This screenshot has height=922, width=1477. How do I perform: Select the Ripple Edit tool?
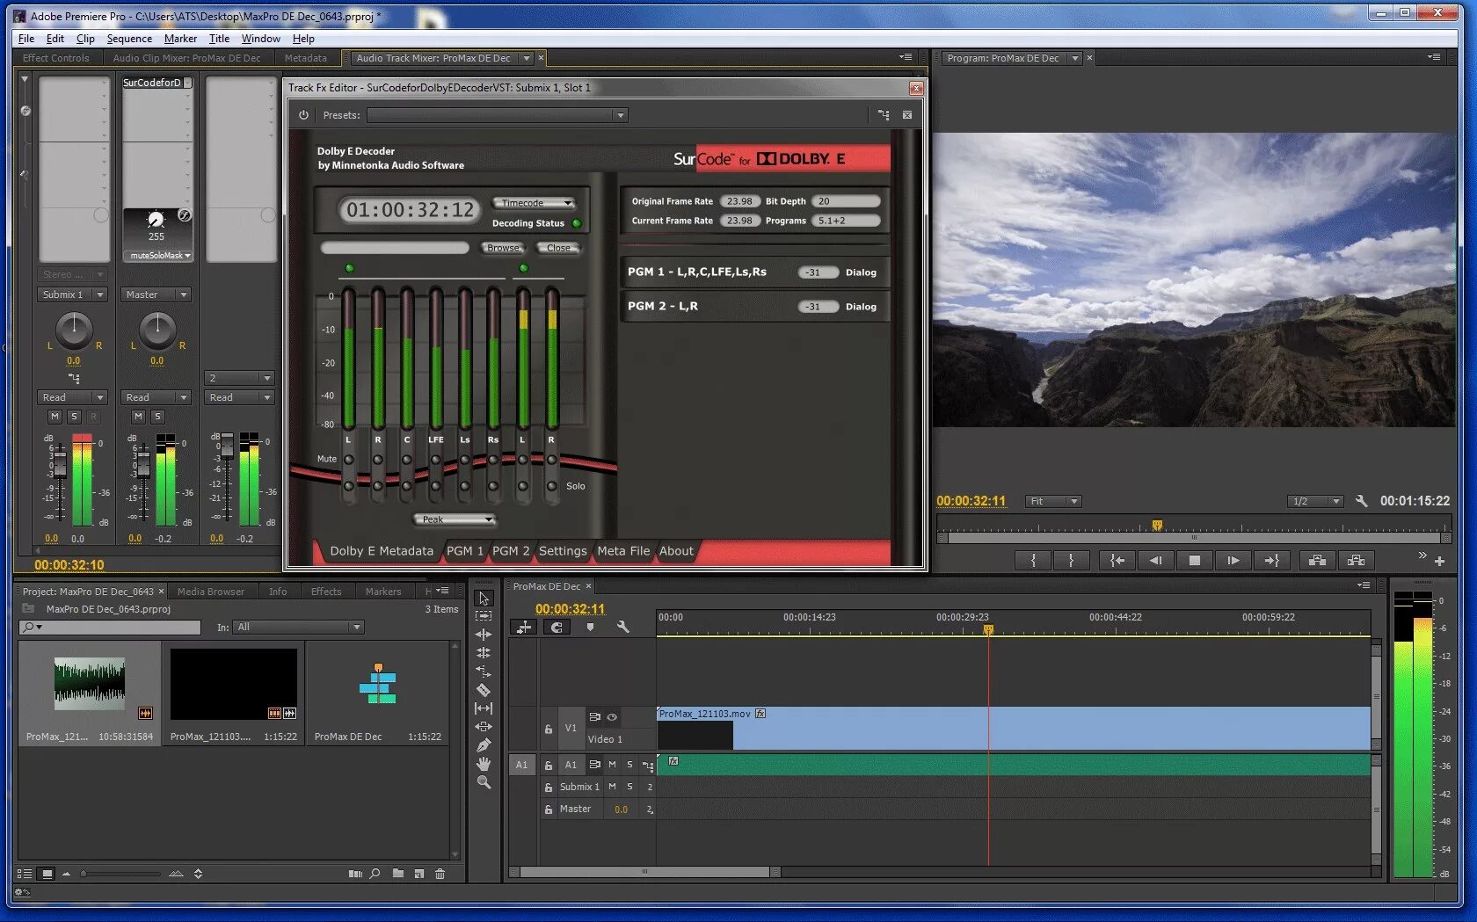pyautogui.click(x=484, y=635)
